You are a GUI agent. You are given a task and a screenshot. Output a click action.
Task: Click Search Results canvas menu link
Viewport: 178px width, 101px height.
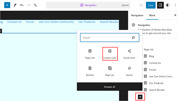[109, 22]
